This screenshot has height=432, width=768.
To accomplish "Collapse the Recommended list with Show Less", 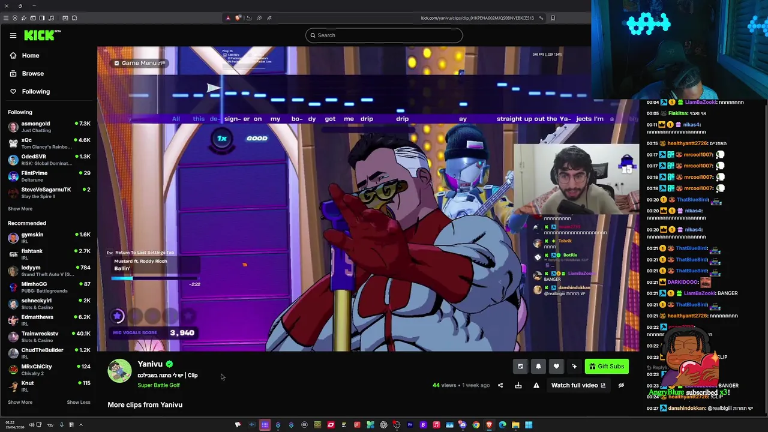I will point(79,402).
